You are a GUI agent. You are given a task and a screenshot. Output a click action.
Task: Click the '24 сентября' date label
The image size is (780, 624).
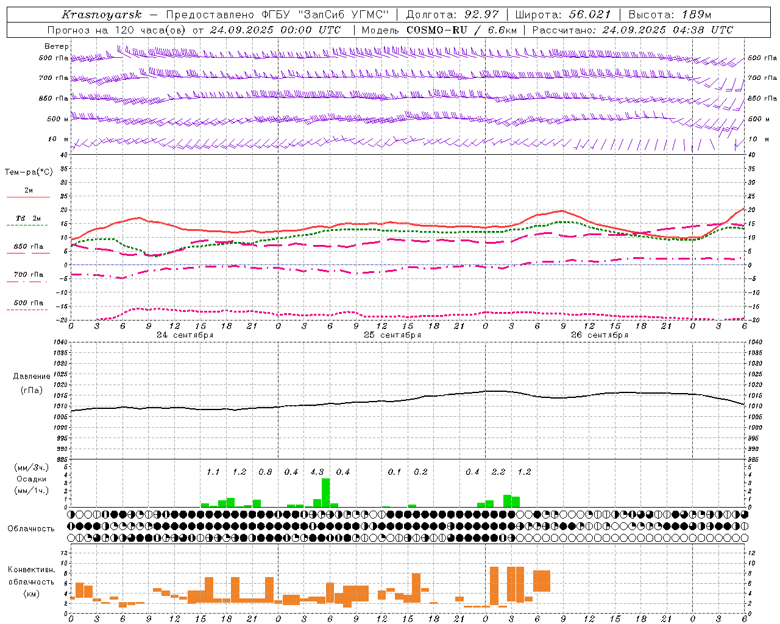[x=185, y=335]
